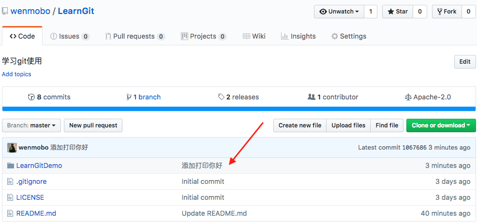Open commit hash 1067686
This screenshot has height=222, width=477.
point(414,148)
